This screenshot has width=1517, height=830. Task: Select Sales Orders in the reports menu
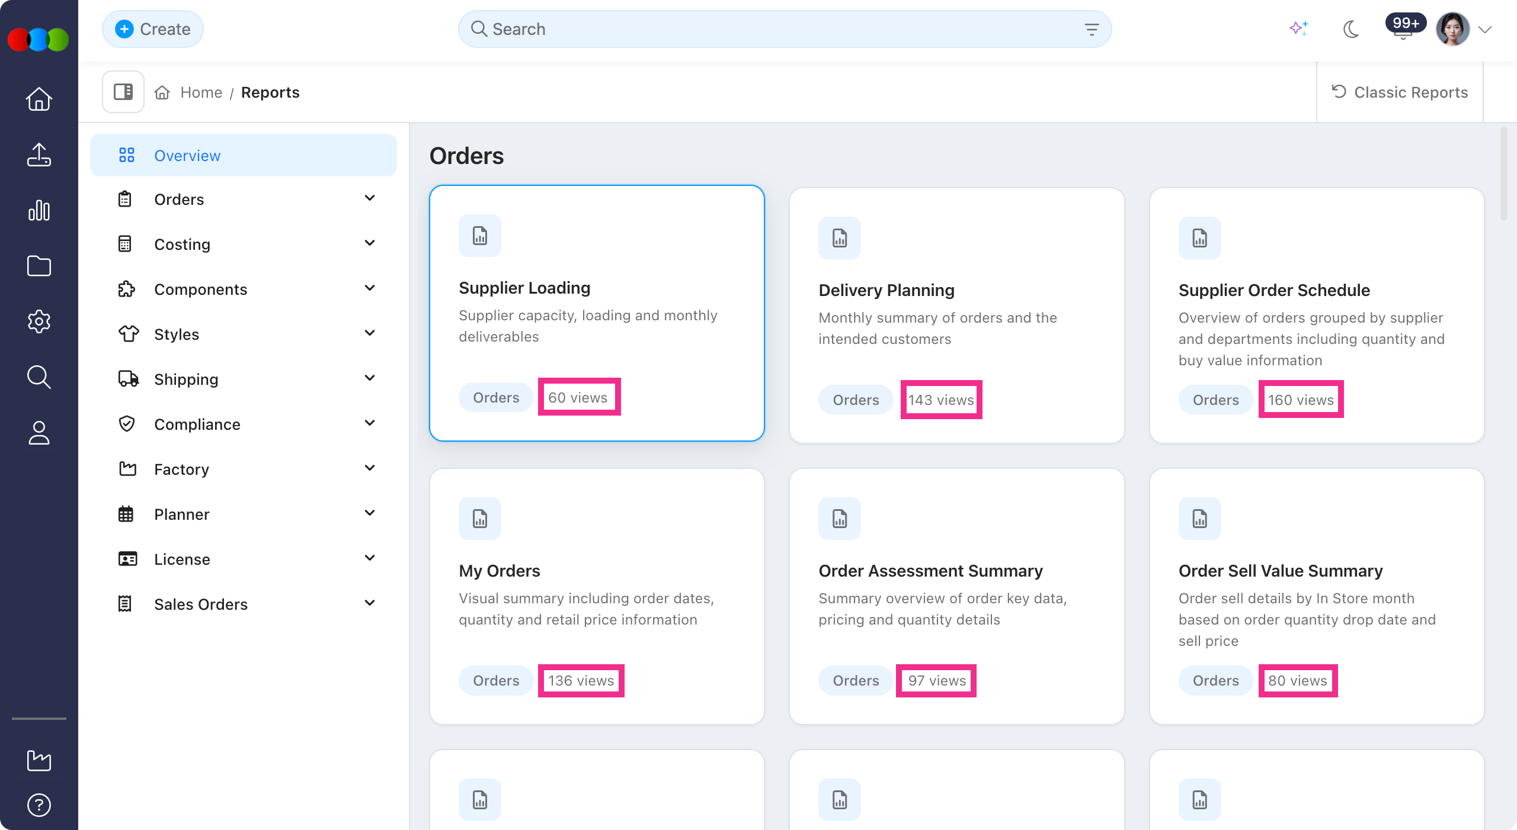[244, 604]
